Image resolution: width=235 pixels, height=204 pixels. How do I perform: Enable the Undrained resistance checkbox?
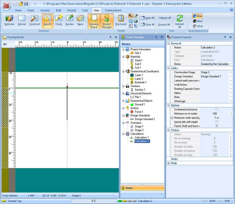coord(217,109)
